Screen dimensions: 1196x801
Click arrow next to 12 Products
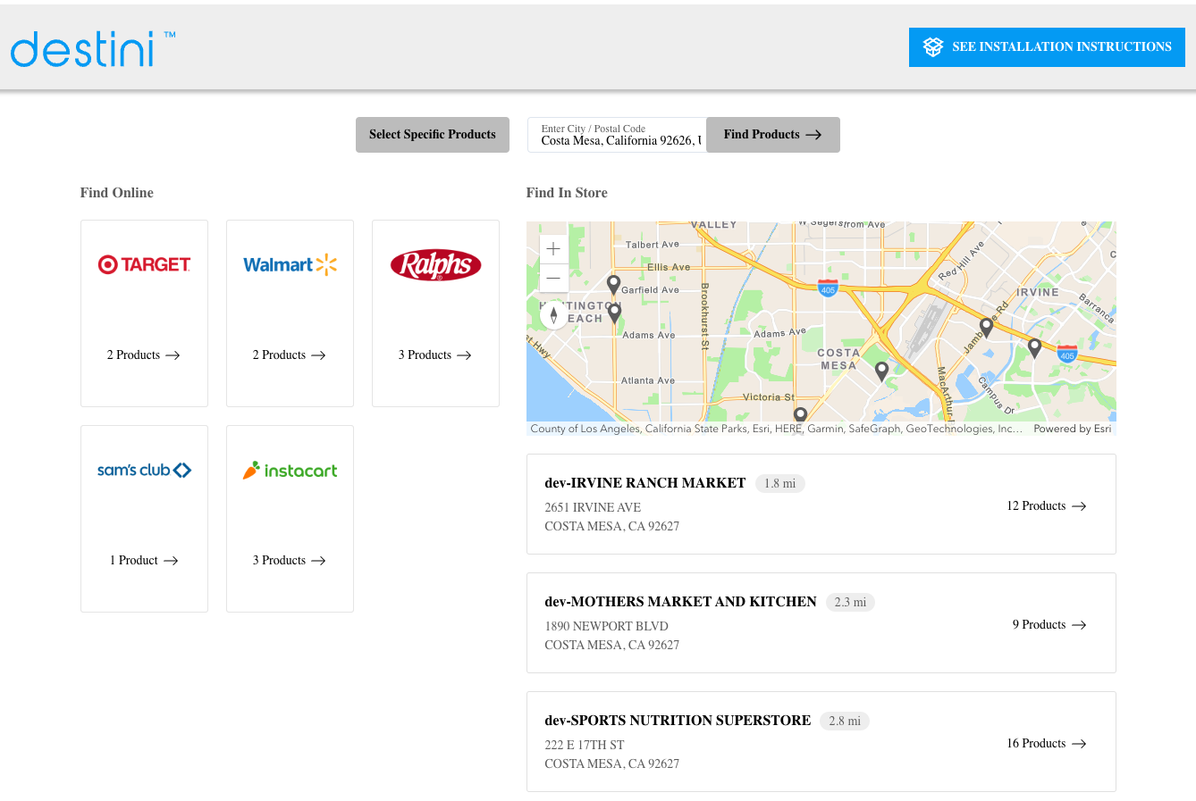pos(1079,506)
